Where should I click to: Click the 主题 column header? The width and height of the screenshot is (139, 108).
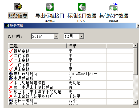click(x=38, y=46)
